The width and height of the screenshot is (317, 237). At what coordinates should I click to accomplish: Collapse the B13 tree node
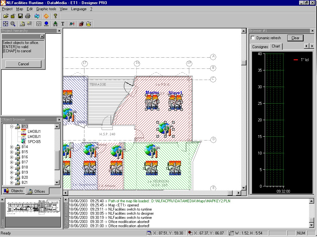(x=12, y=126)
